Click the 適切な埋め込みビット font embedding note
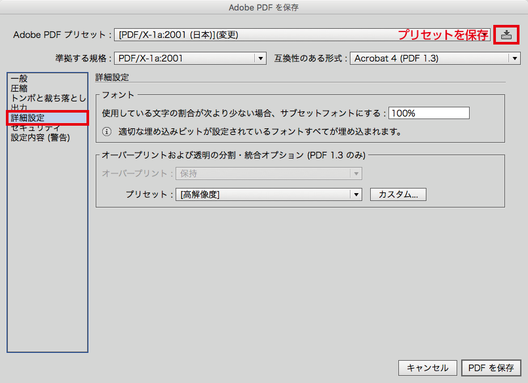 (260, 132)
